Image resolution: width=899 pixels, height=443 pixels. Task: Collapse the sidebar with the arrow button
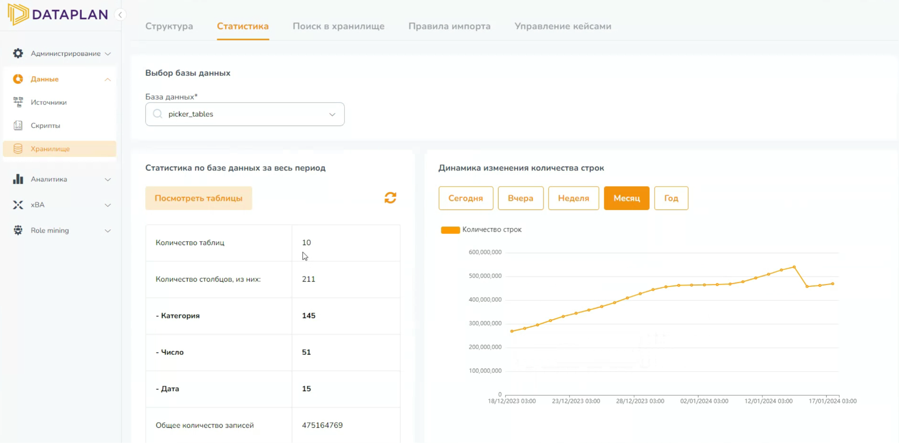[x=120, y=15]
